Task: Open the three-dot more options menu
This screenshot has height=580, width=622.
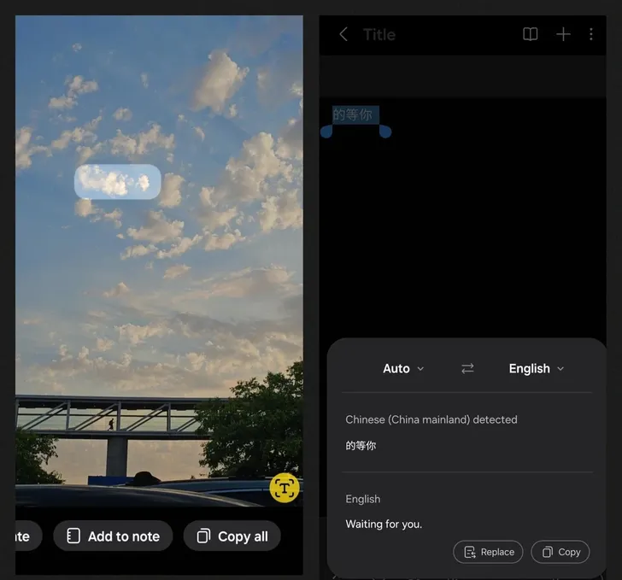Action: tap(591, 34)
